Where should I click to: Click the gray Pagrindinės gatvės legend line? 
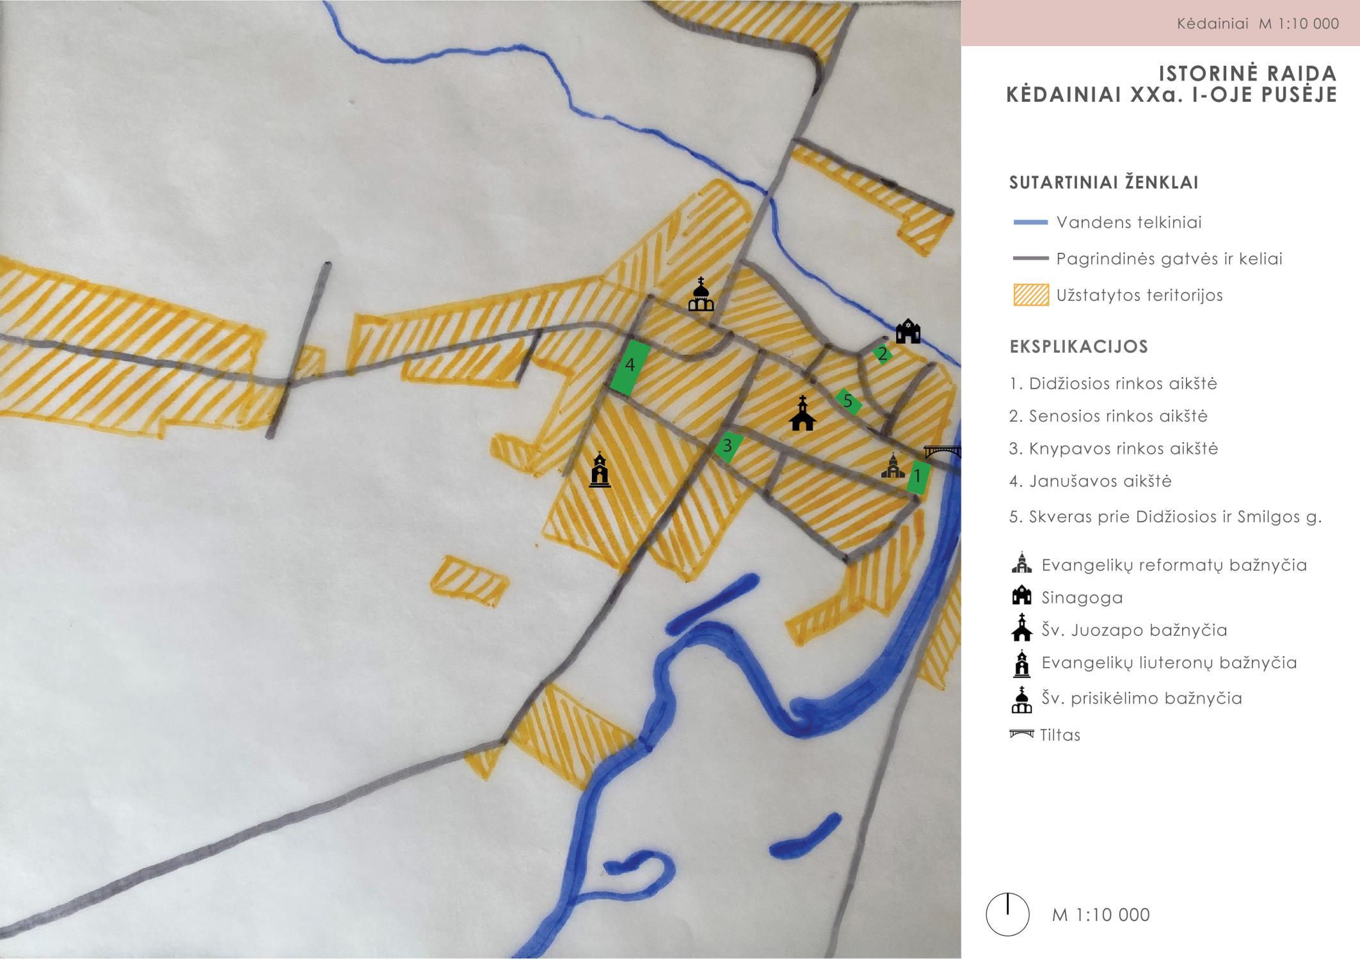pos(1030,259)
